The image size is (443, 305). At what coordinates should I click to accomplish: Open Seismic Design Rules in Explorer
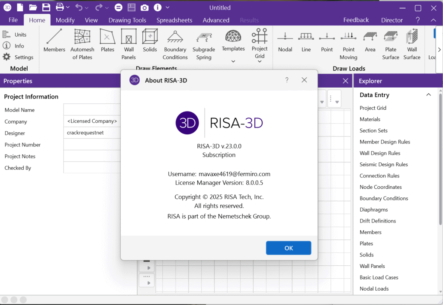coord(383,165)
